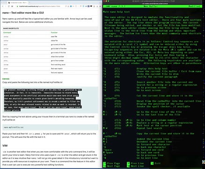This screenshot has width=205, height=169.
Task: Click the 'nano myFirstfile.txt' code block
Action: (x=51, y=127)
